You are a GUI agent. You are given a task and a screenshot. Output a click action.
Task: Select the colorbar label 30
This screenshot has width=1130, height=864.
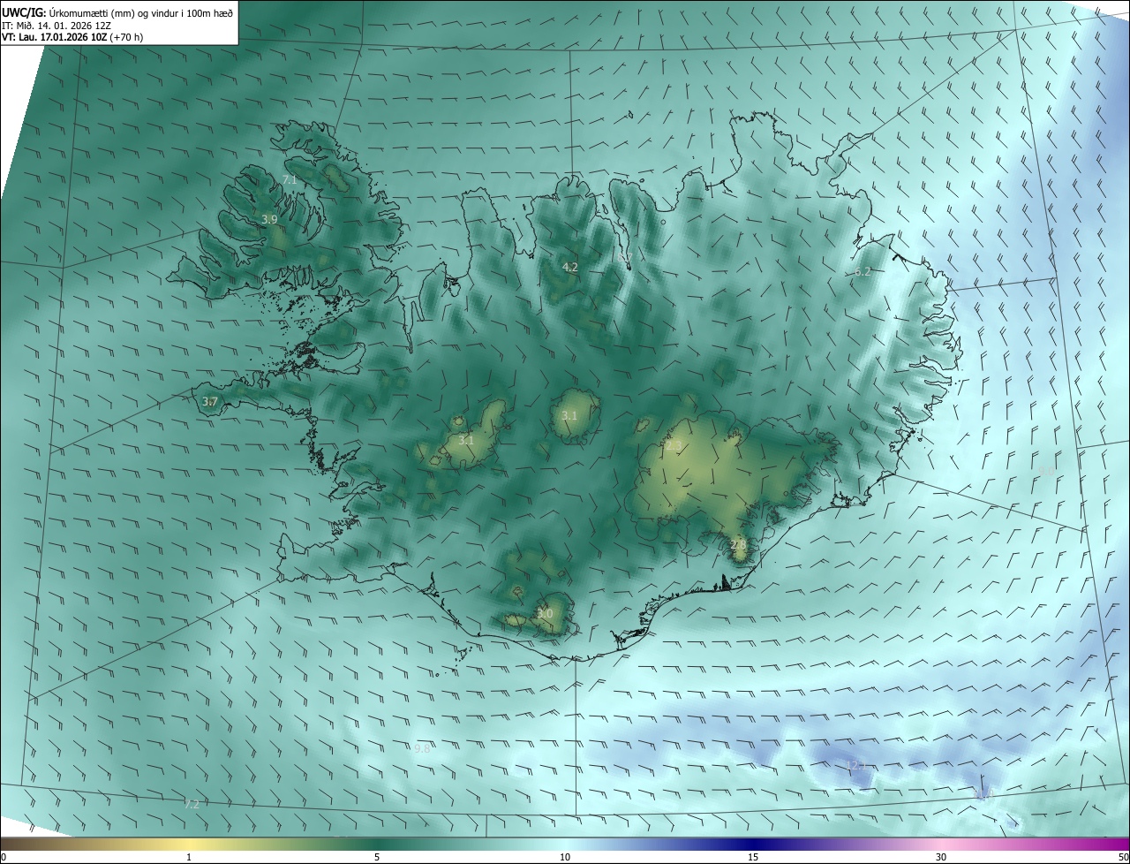pyautogui.click(x=941, y=857)
